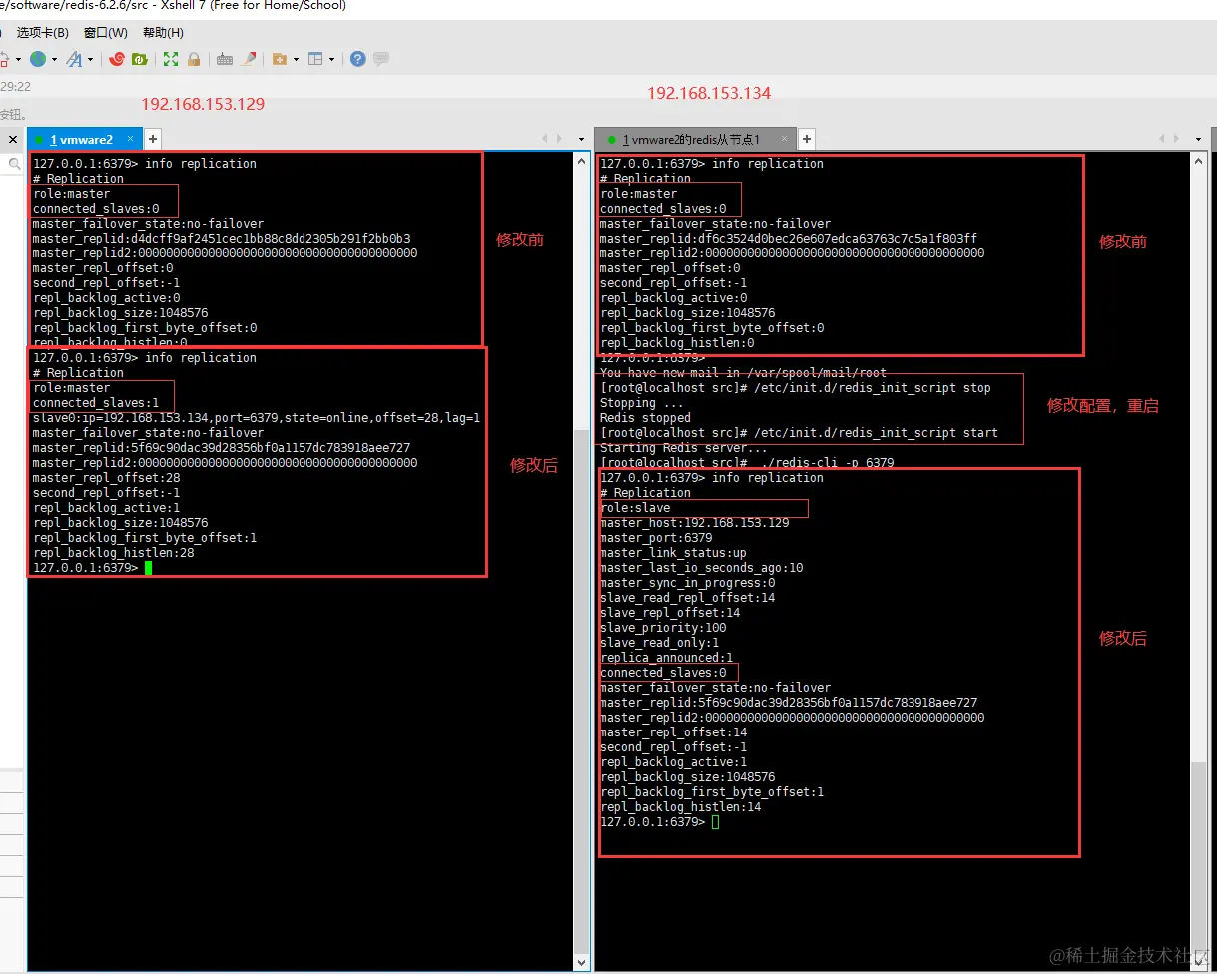Image resolution: width=1217 pixels, height=974 pixels.
Task: Open the 选项卡(B) menu
Action: (43, 33)
